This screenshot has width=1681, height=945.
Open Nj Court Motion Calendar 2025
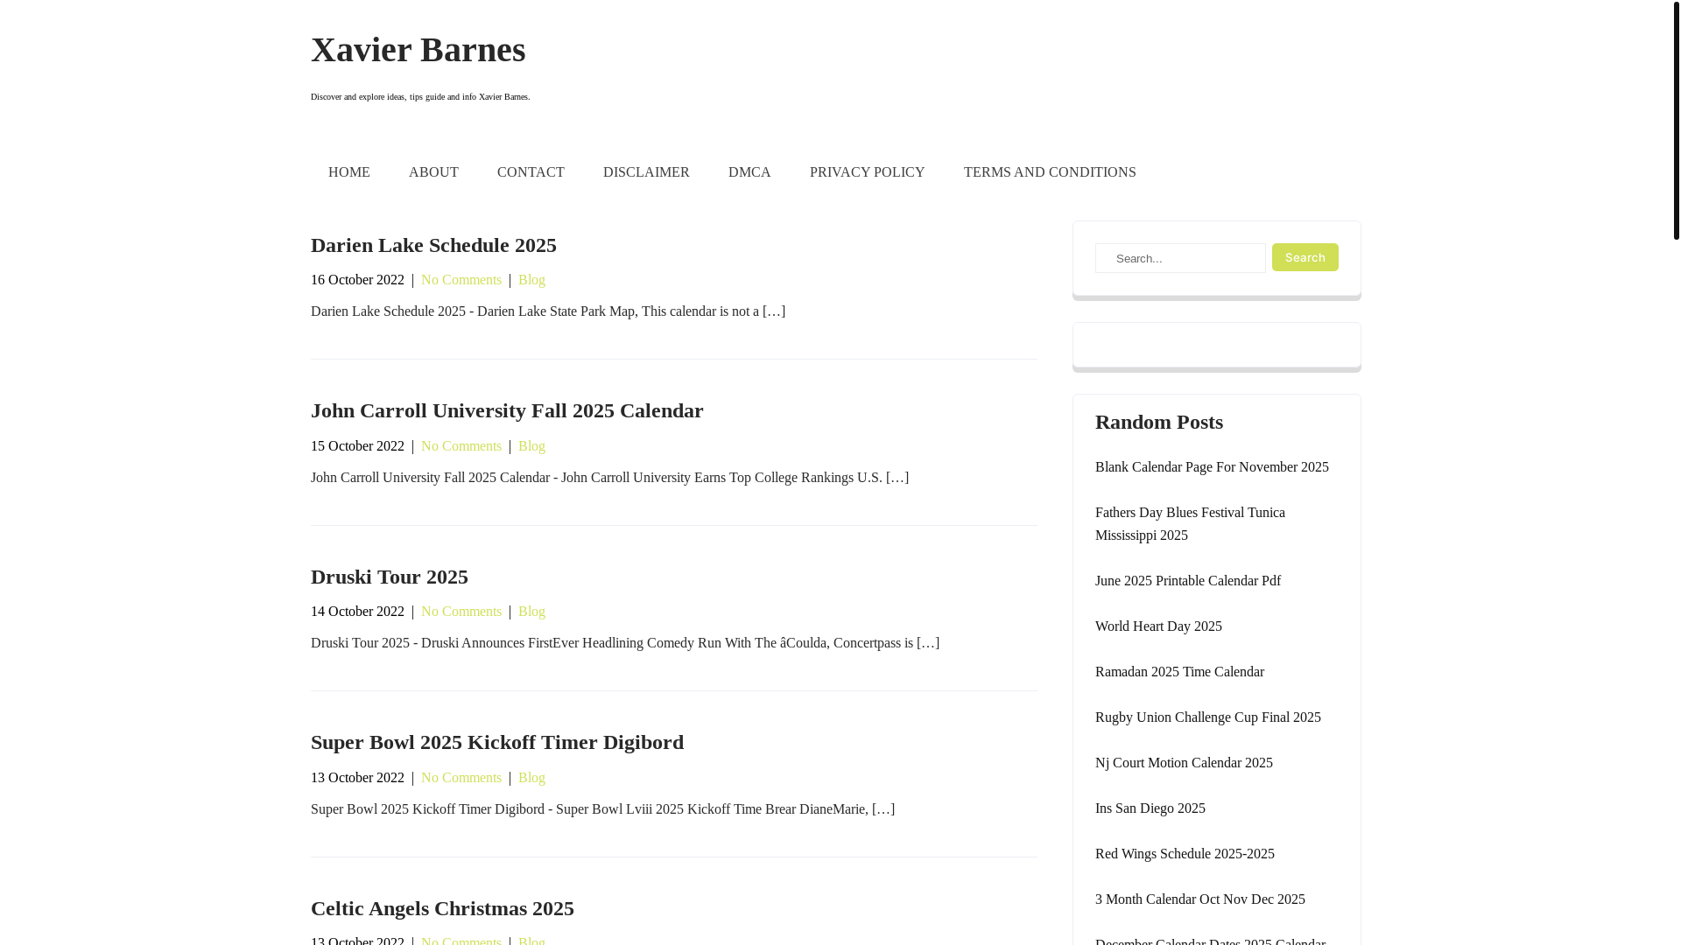(1184, 763)
